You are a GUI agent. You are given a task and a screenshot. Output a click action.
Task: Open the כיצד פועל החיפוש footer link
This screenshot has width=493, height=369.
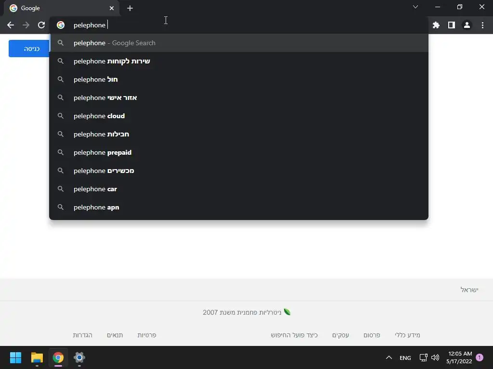click(294, 335)
